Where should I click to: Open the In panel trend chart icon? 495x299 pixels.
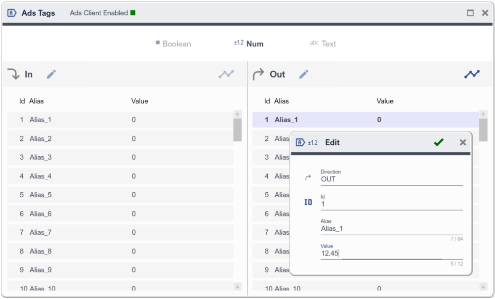pyautogui.click(x=226, y=74)
